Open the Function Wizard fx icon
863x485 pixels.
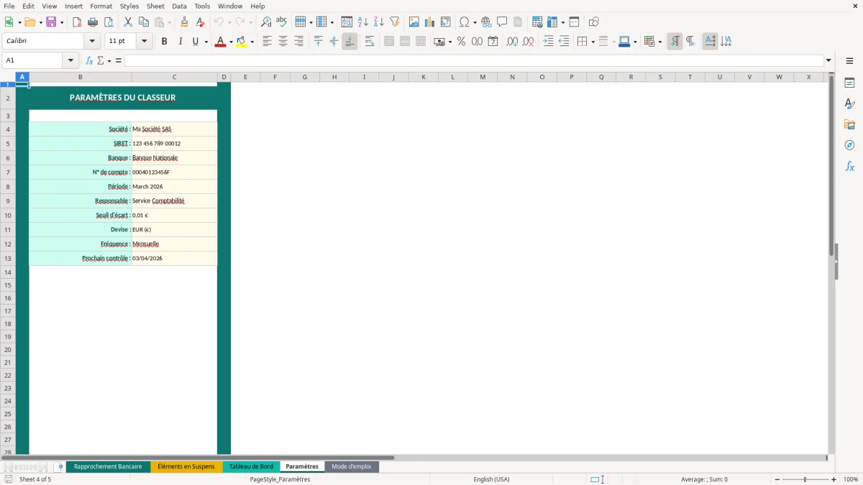coord(90,61)
